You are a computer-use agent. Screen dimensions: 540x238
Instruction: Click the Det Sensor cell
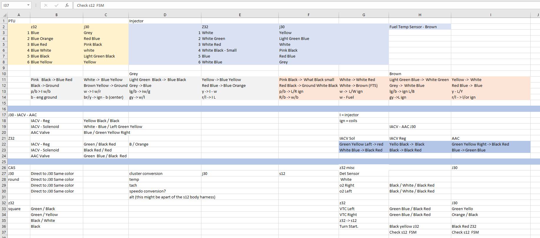[x=364, y=173]
